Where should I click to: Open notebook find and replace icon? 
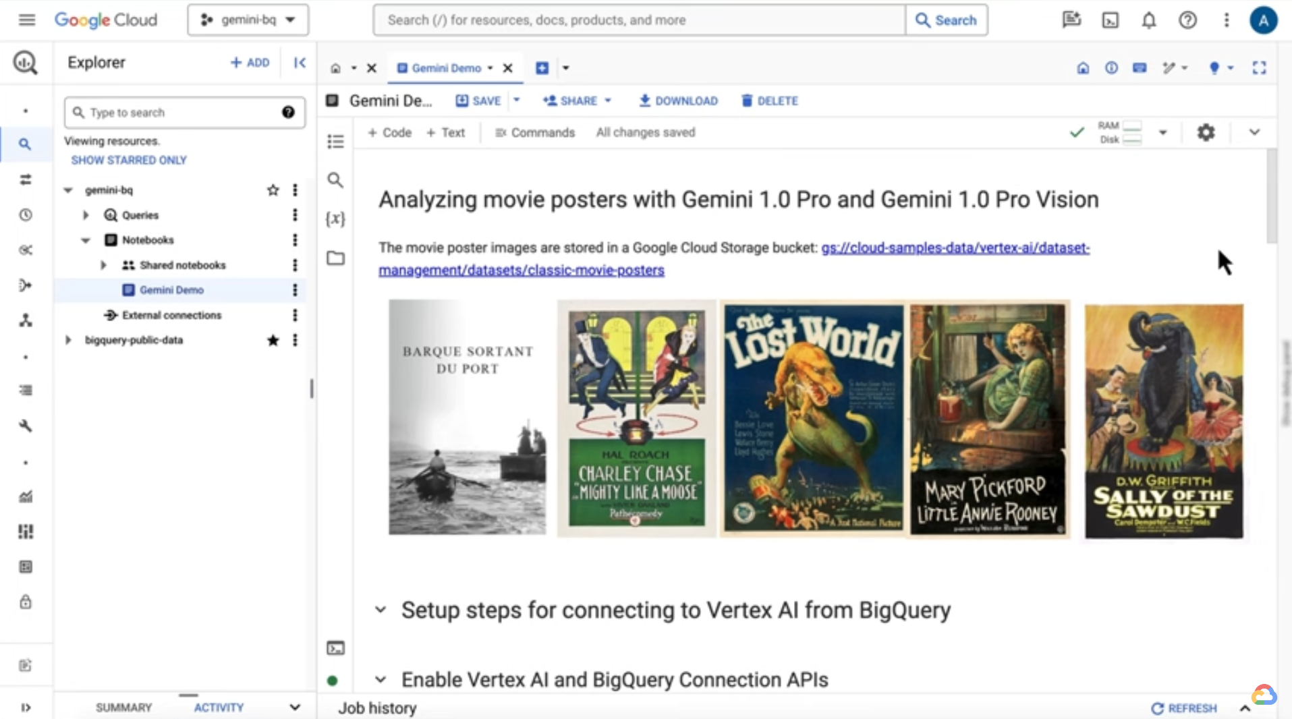[x=335, y=180]
